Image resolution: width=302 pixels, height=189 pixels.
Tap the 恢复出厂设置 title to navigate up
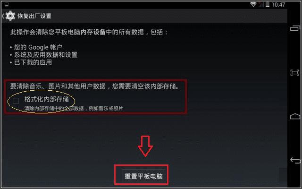34,16
